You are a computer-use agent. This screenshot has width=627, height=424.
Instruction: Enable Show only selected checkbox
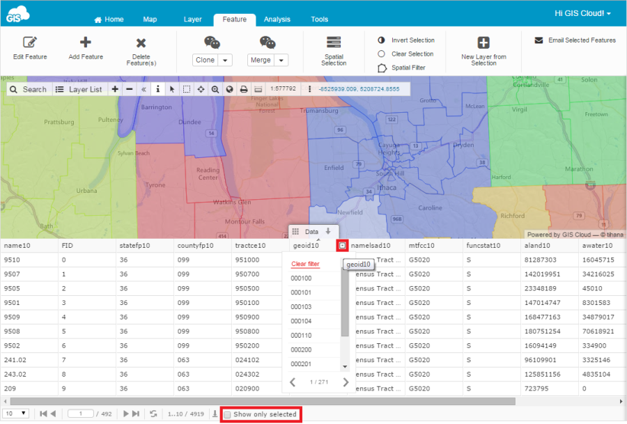[226, 414]
